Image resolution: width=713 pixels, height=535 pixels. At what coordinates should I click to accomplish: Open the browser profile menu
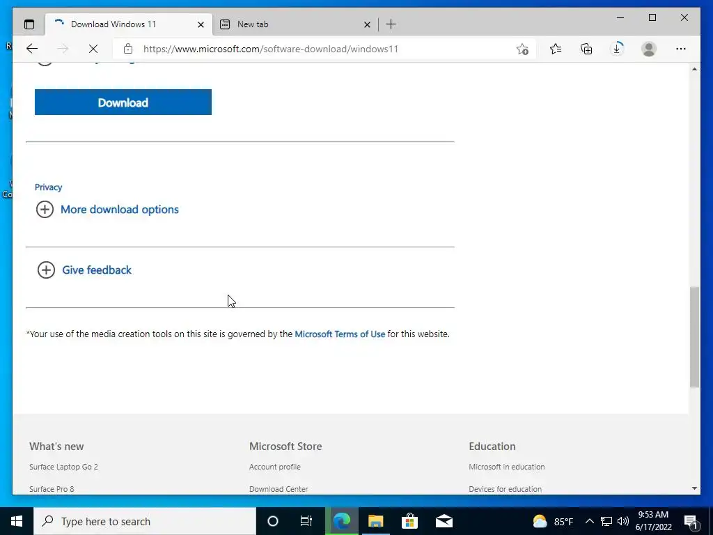point(649,49)
